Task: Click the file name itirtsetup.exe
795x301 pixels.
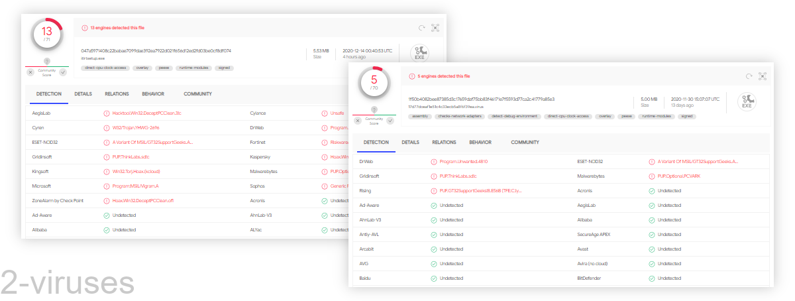Action: (93, 58)
